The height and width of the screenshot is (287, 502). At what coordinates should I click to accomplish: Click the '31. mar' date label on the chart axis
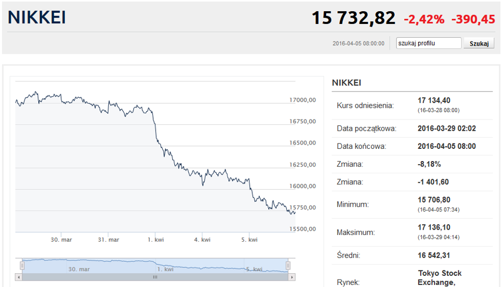108,240
